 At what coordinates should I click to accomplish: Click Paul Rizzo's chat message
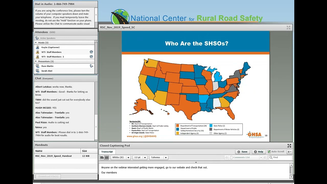coord(52,122)
